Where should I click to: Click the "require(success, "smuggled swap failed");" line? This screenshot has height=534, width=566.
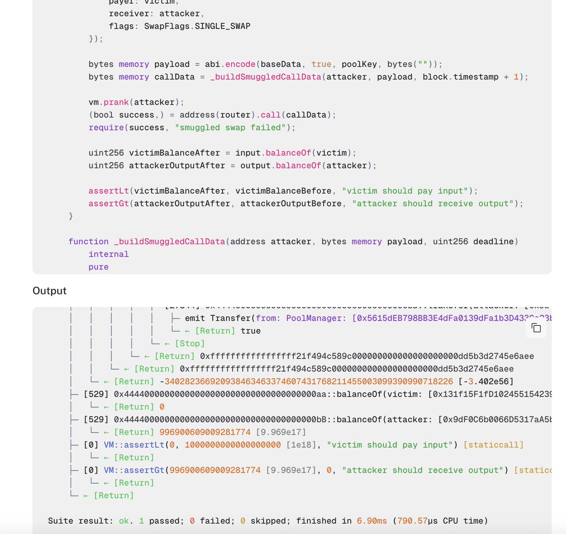click(x=192, y=127)
